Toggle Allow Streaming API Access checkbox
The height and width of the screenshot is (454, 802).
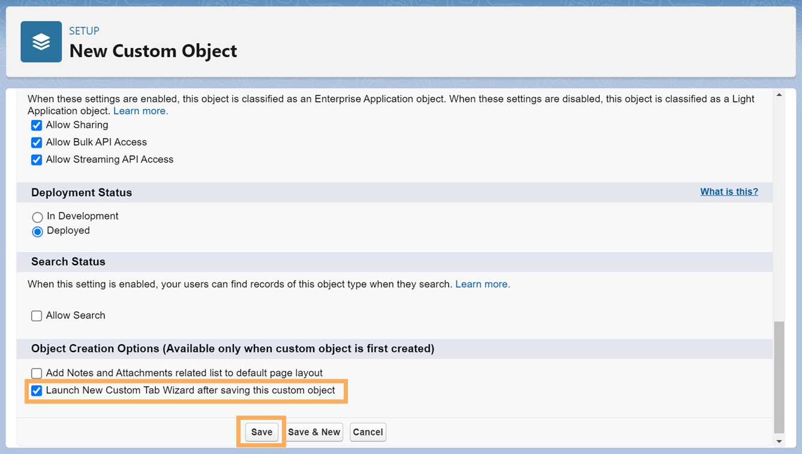[x=37, y=160]
